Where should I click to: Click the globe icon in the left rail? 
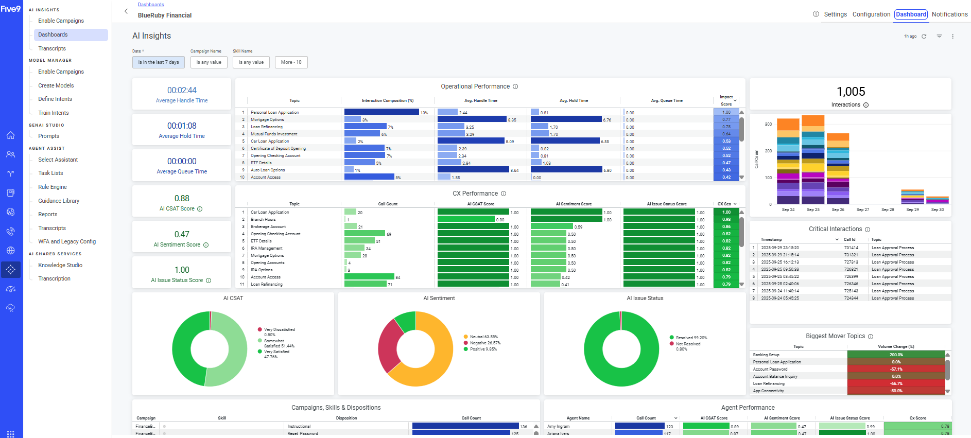point(10,251)
